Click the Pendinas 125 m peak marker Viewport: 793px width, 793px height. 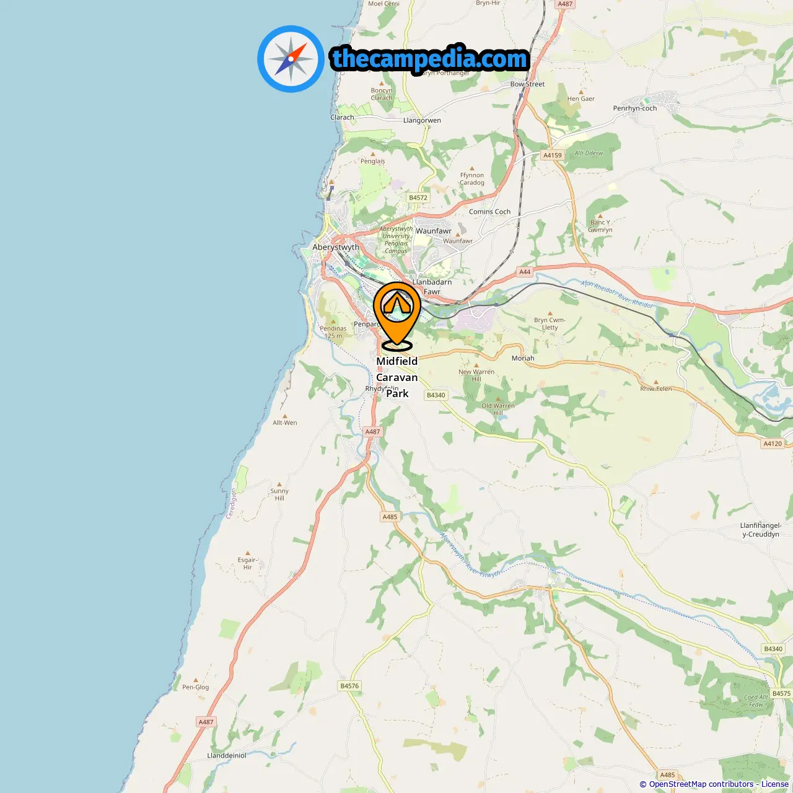[x=333, y=329]
